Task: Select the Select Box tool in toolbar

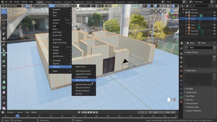Action: (4, 12)
